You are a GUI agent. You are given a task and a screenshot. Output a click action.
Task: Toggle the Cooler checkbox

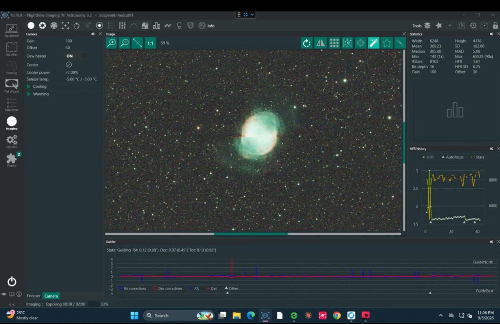68,65
